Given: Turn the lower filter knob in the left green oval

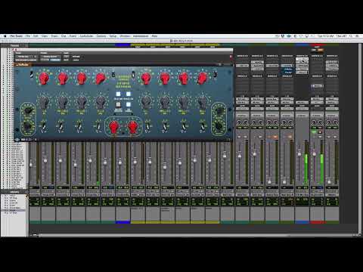Looking at the screenshot, I should click(x=27, y=126).
